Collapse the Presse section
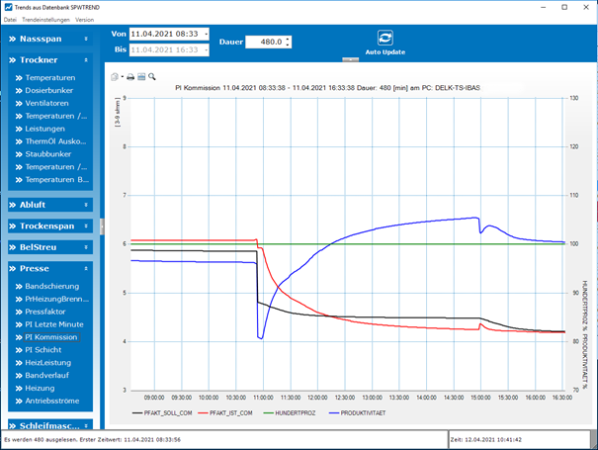 click(86, 269)
